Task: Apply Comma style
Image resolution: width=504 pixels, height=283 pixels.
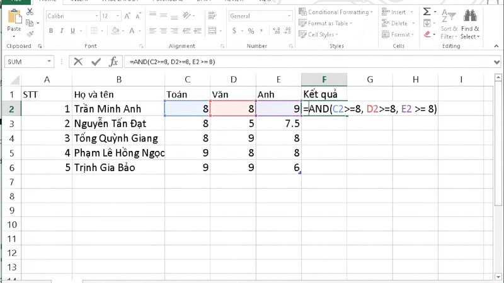Action: pyautogui.click(x=261, y=31)
